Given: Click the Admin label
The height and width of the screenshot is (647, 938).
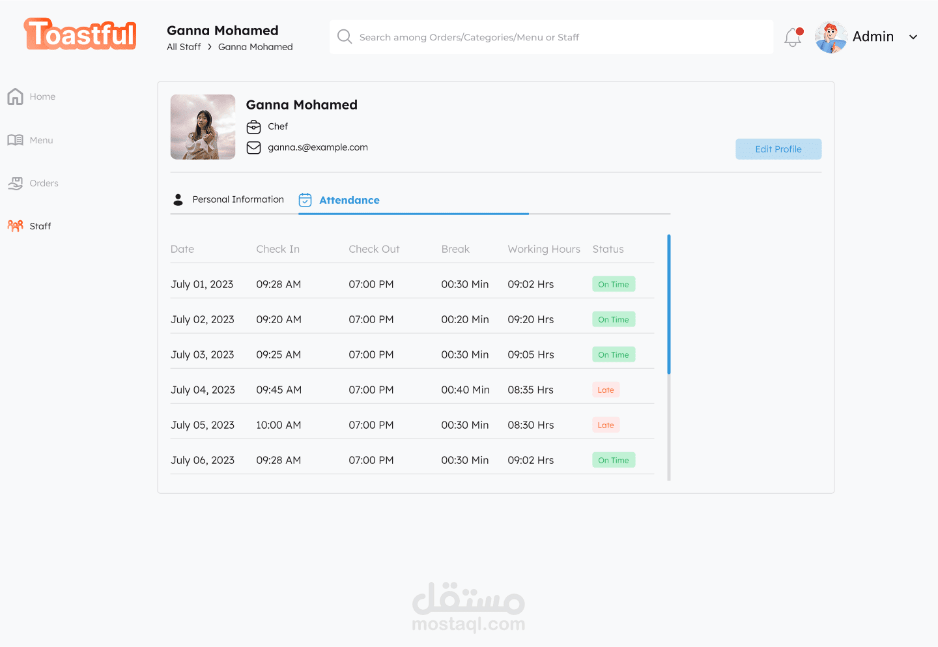Looking at the screenshot, I should coord(873,37).
